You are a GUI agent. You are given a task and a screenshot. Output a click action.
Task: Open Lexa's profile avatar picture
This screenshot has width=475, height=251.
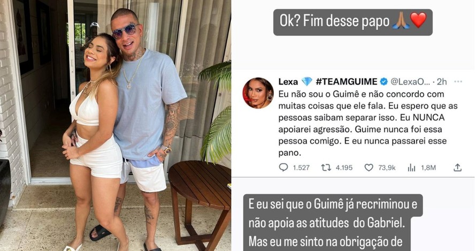[258, 93]
